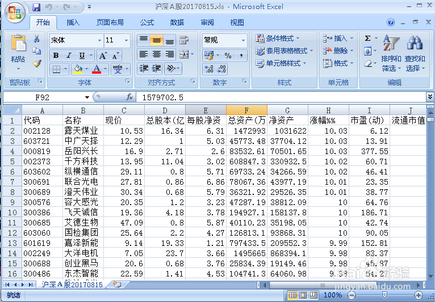
Task: Decrease indent
Action: (144, 69)
